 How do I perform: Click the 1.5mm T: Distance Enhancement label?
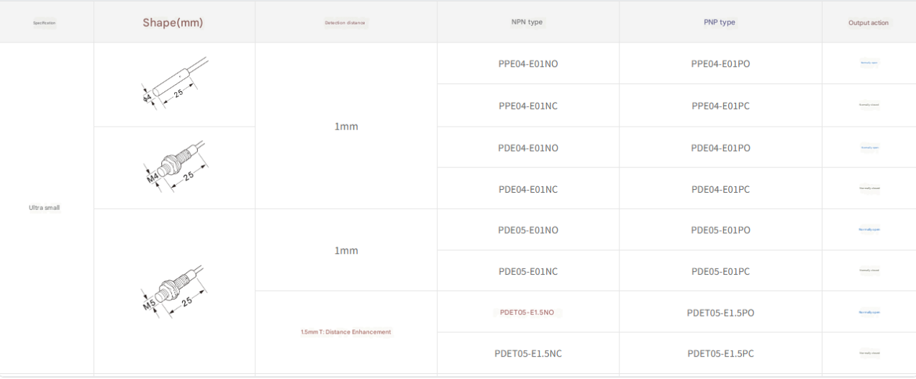click(346, 332)
